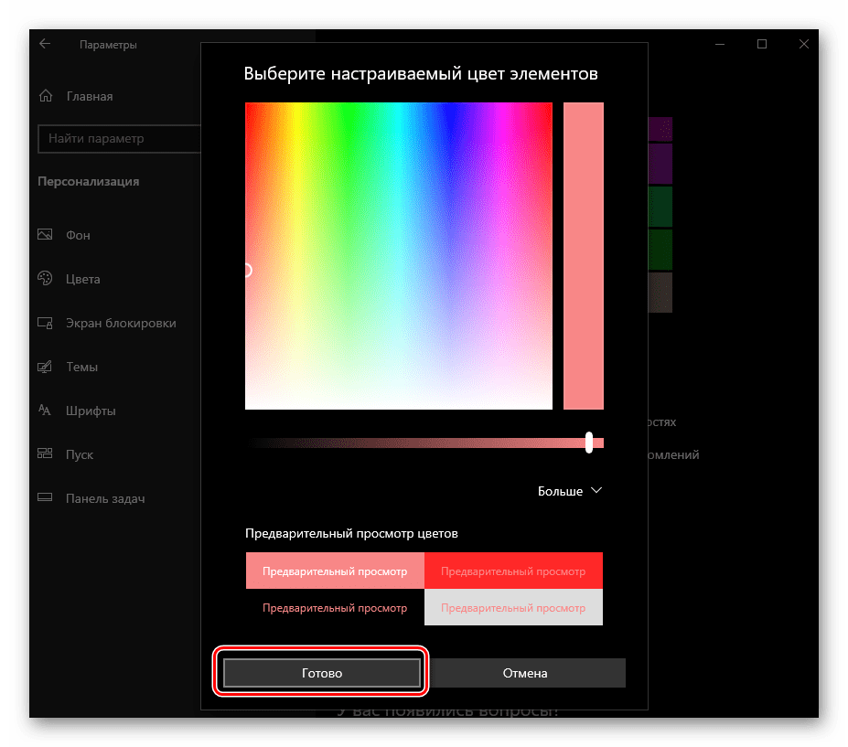Maximize the Параметры window
Image resolution: width=848 pixels, height=747 pixels.
762,44
